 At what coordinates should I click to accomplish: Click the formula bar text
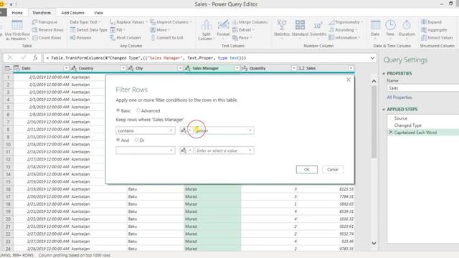(x=146, y=58)
